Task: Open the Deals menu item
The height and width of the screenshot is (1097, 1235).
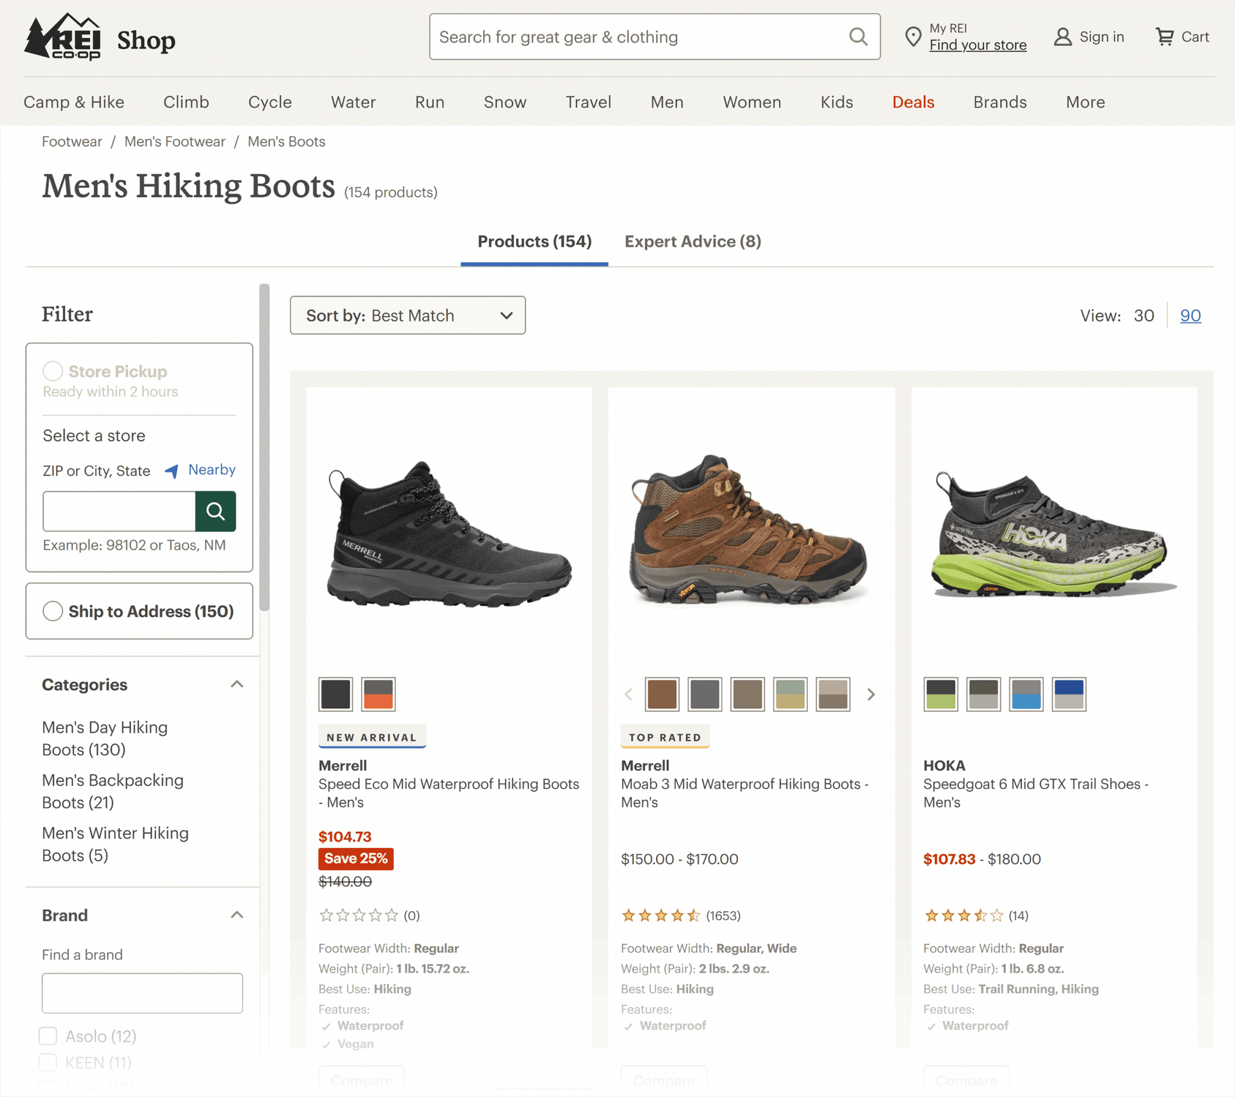Action: pyautogui.click(x=913, y=102)
